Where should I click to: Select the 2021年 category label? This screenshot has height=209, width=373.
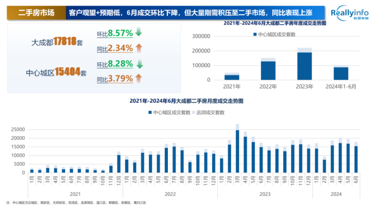(x=232, y=87)
